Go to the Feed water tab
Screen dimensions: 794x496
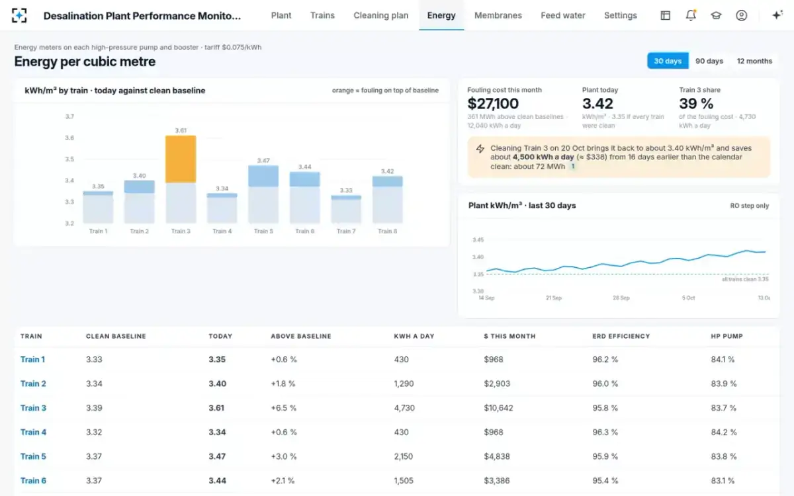pos(563,15)
